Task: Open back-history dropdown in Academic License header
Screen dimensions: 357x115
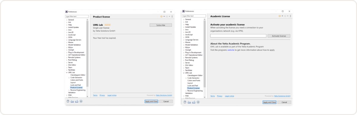Action: (x=282, y=16)
